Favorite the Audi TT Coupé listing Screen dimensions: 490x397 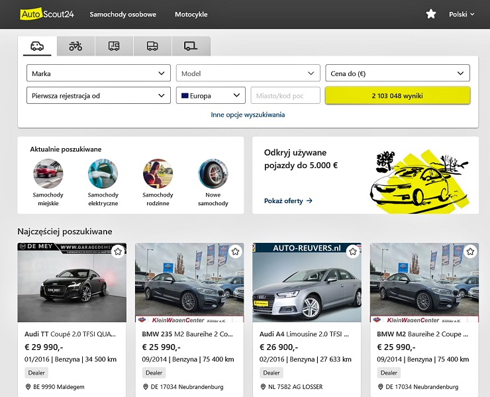[x=118, y=251]
